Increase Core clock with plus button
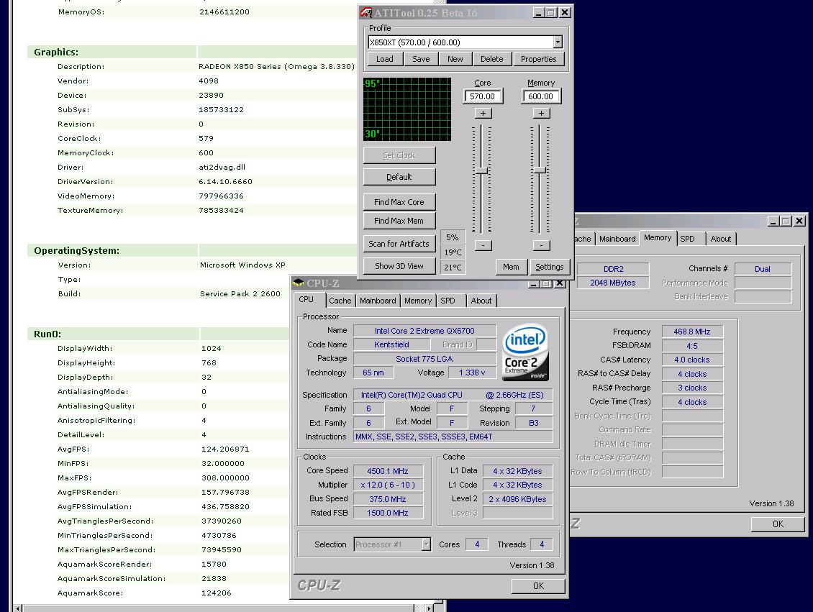Screen dimensions: 813x612 tap(483, 113)
